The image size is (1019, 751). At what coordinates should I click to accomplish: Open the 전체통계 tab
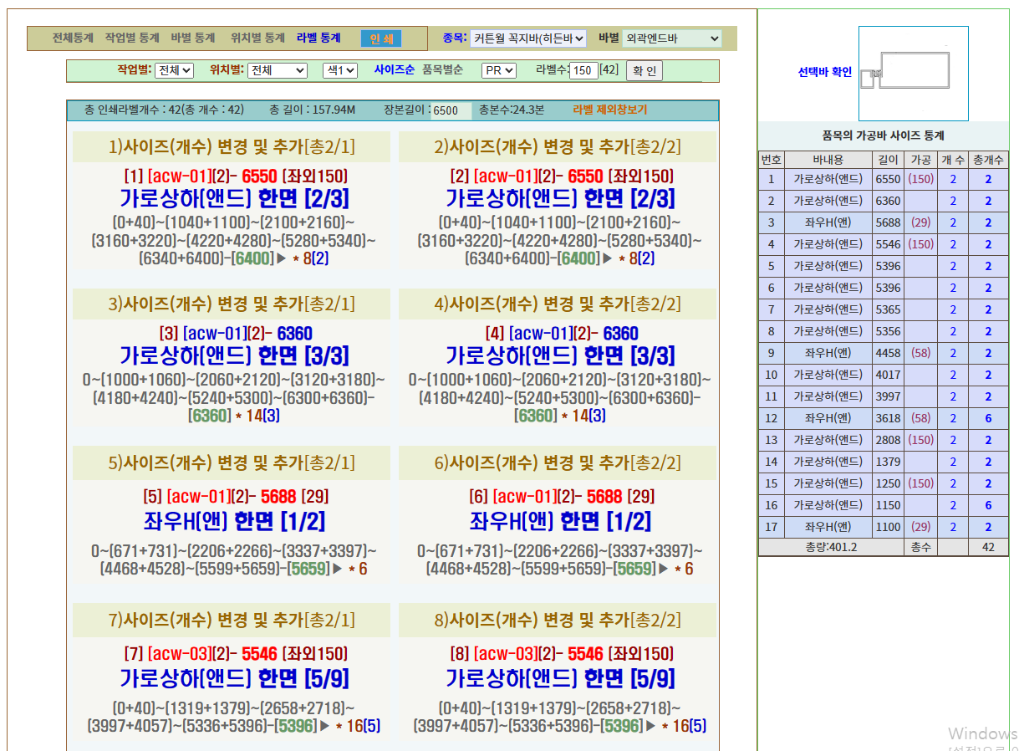73,38
